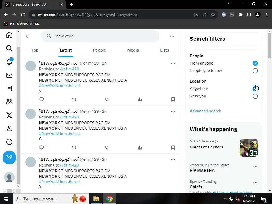Open the Lists icon in sidebar

click(x=9, y=88)
